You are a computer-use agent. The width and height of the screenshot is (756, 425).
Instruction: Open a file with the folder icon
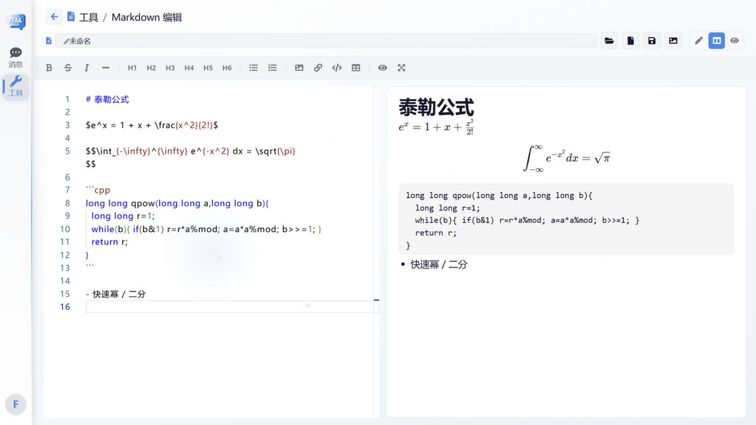(609, 41)
